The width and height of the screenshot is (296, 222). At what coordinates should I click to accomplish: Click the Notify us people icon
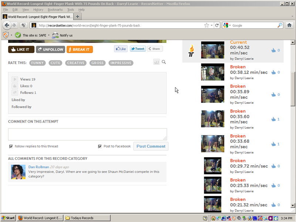tap(55, 35)
